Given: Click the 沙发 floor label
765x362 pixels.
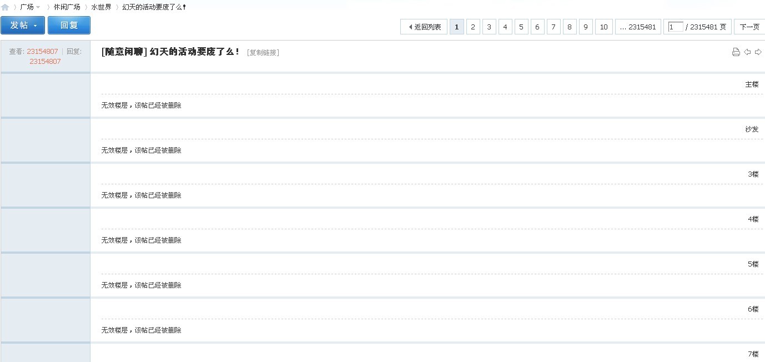Looking at the screenshot, I should click(x=752, y=129).
